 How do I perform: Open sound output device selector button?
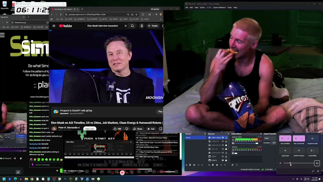click(317, 163)
